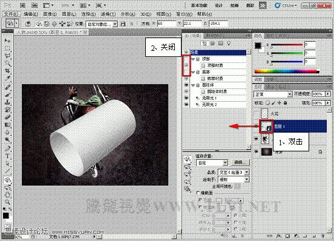This screenshot has height=241, width=334.
Task: Enable the 横截面 checkbox
Action: (x=198, y=193)
